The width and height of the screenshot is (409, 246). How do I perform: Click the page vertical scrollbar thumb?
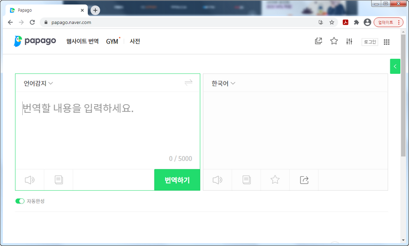click(x=403, y=95)
